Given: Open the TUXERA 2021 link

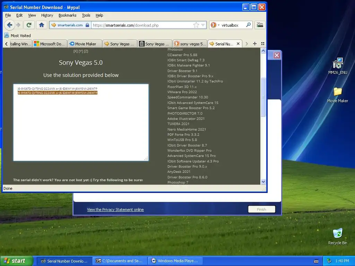Looking at the screenshot, I should point(178,124).
